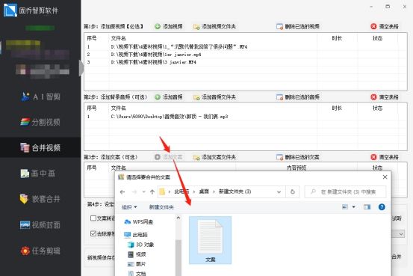Select video row 1 ending with 很多问题.MP4
Image resolution: width=413 pixels, height=276 pixels.
[245, 46]
